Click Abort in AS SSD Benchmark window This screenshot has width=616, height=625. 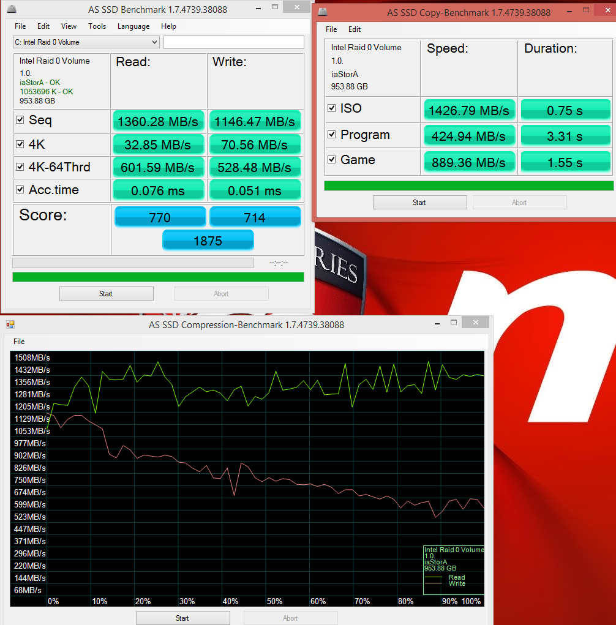(221, 293)
